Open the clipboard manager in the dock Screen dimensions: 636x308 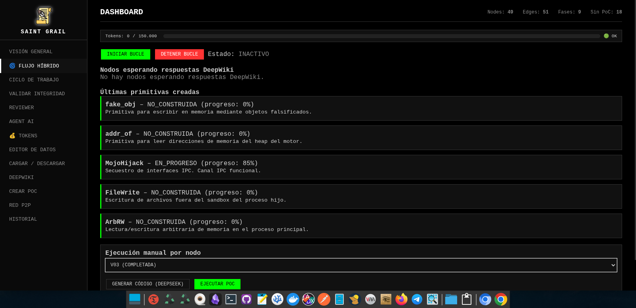467,299
